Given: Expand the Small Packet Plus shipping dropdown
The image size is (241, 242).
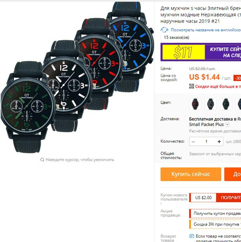Looking at the screenshot, I should point(227,124).
